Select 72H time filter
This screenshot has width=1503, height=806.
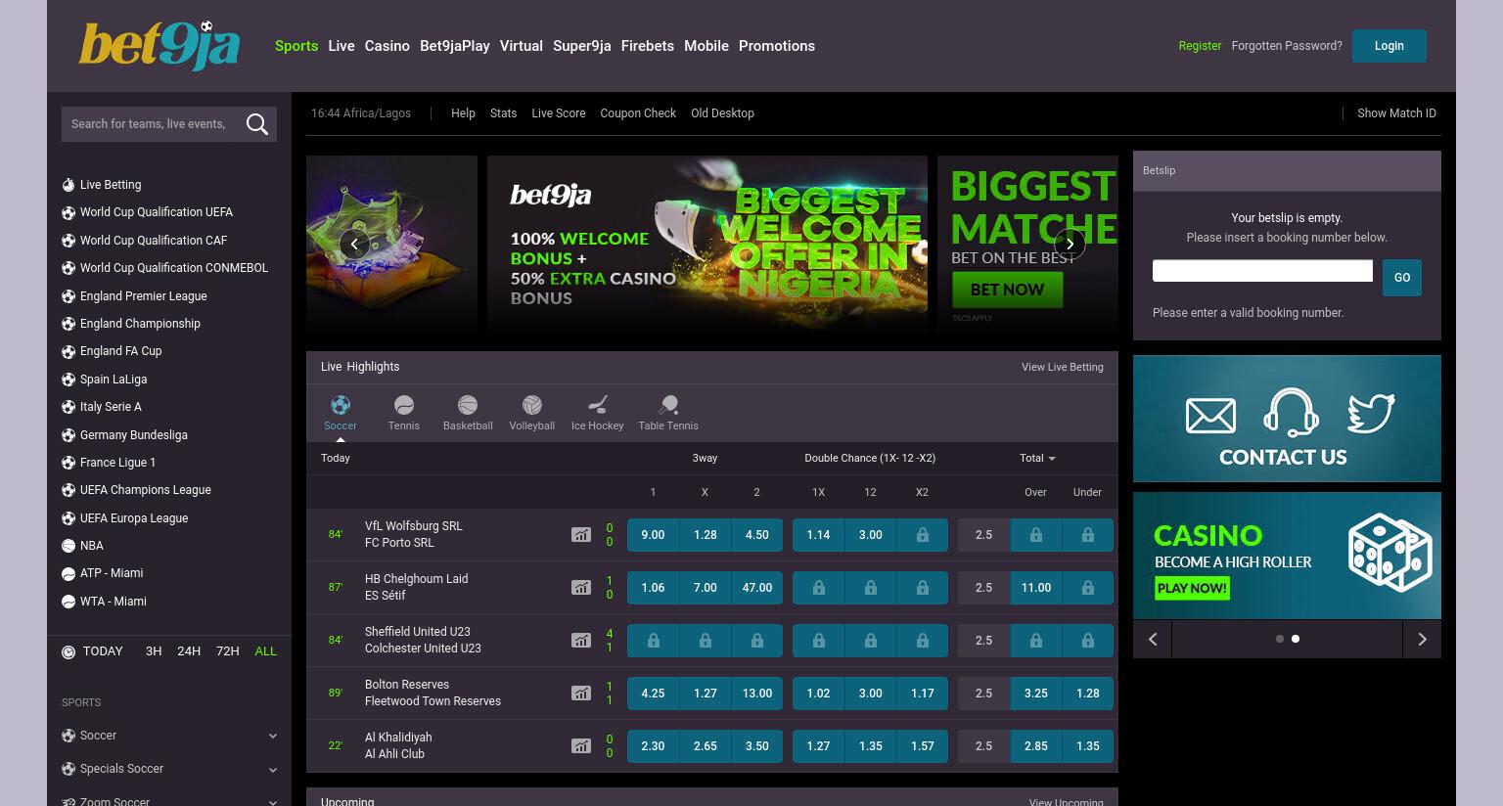tap(228, 651)
